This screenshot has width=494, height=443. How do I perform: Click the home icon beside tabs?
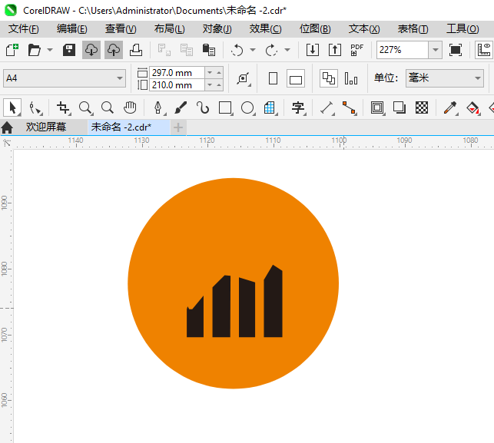coord(7,127)
